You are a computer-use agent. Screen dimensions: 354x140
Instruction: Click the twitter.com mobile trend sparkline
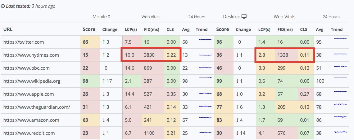click(205, 40)
